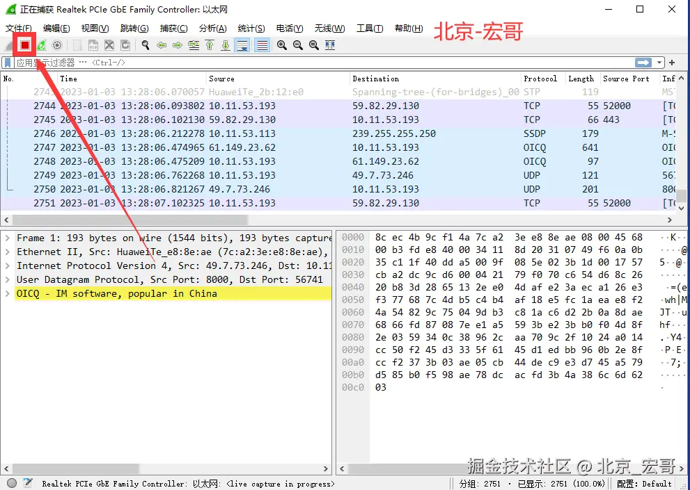Expand the Frame 1 tree node
The height and width of the screenshot is (490, 690).
coord(8,238)
